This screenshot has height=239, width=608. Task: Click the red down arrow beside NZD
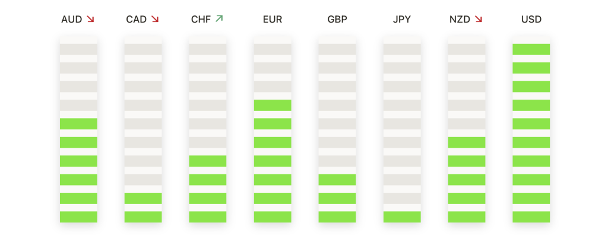click(x=479, y=19)
